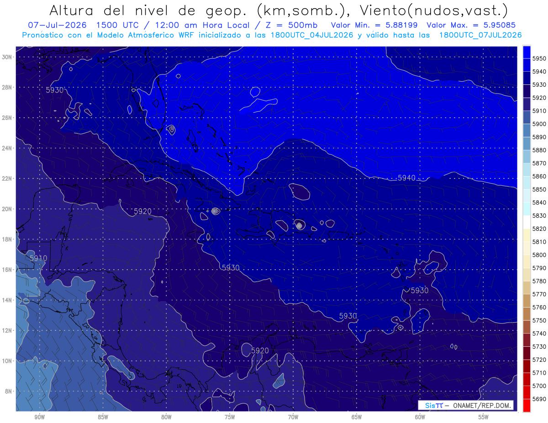Click the 55W longitude axis label
The width and height of the screenshot is (548, 423).
click(484, 417)
